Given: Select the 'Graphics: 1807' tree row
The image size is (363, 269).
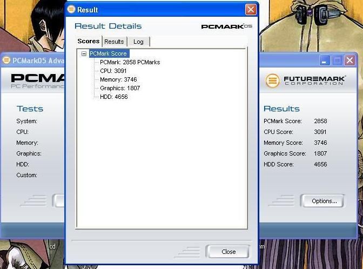Looking at the screenshot, I should [120, 88].
